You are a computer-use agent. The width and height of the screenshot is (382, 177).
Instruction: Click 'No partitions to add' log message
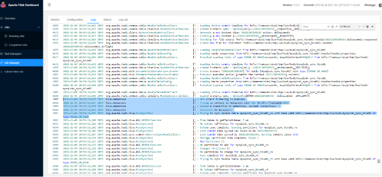[234, 145]
